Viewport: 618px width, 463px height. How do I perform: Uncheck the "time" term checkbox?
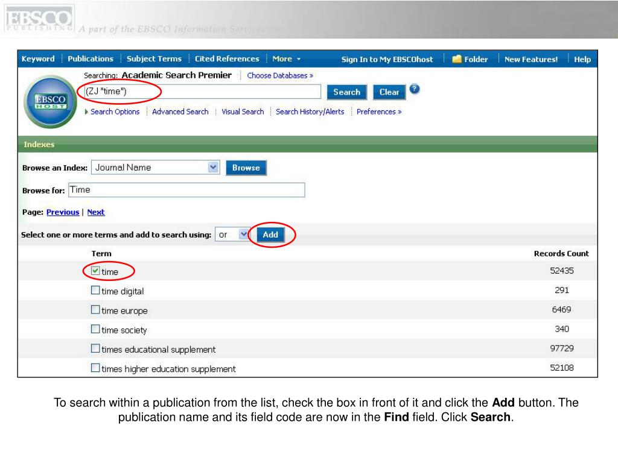tap(95, 271)
